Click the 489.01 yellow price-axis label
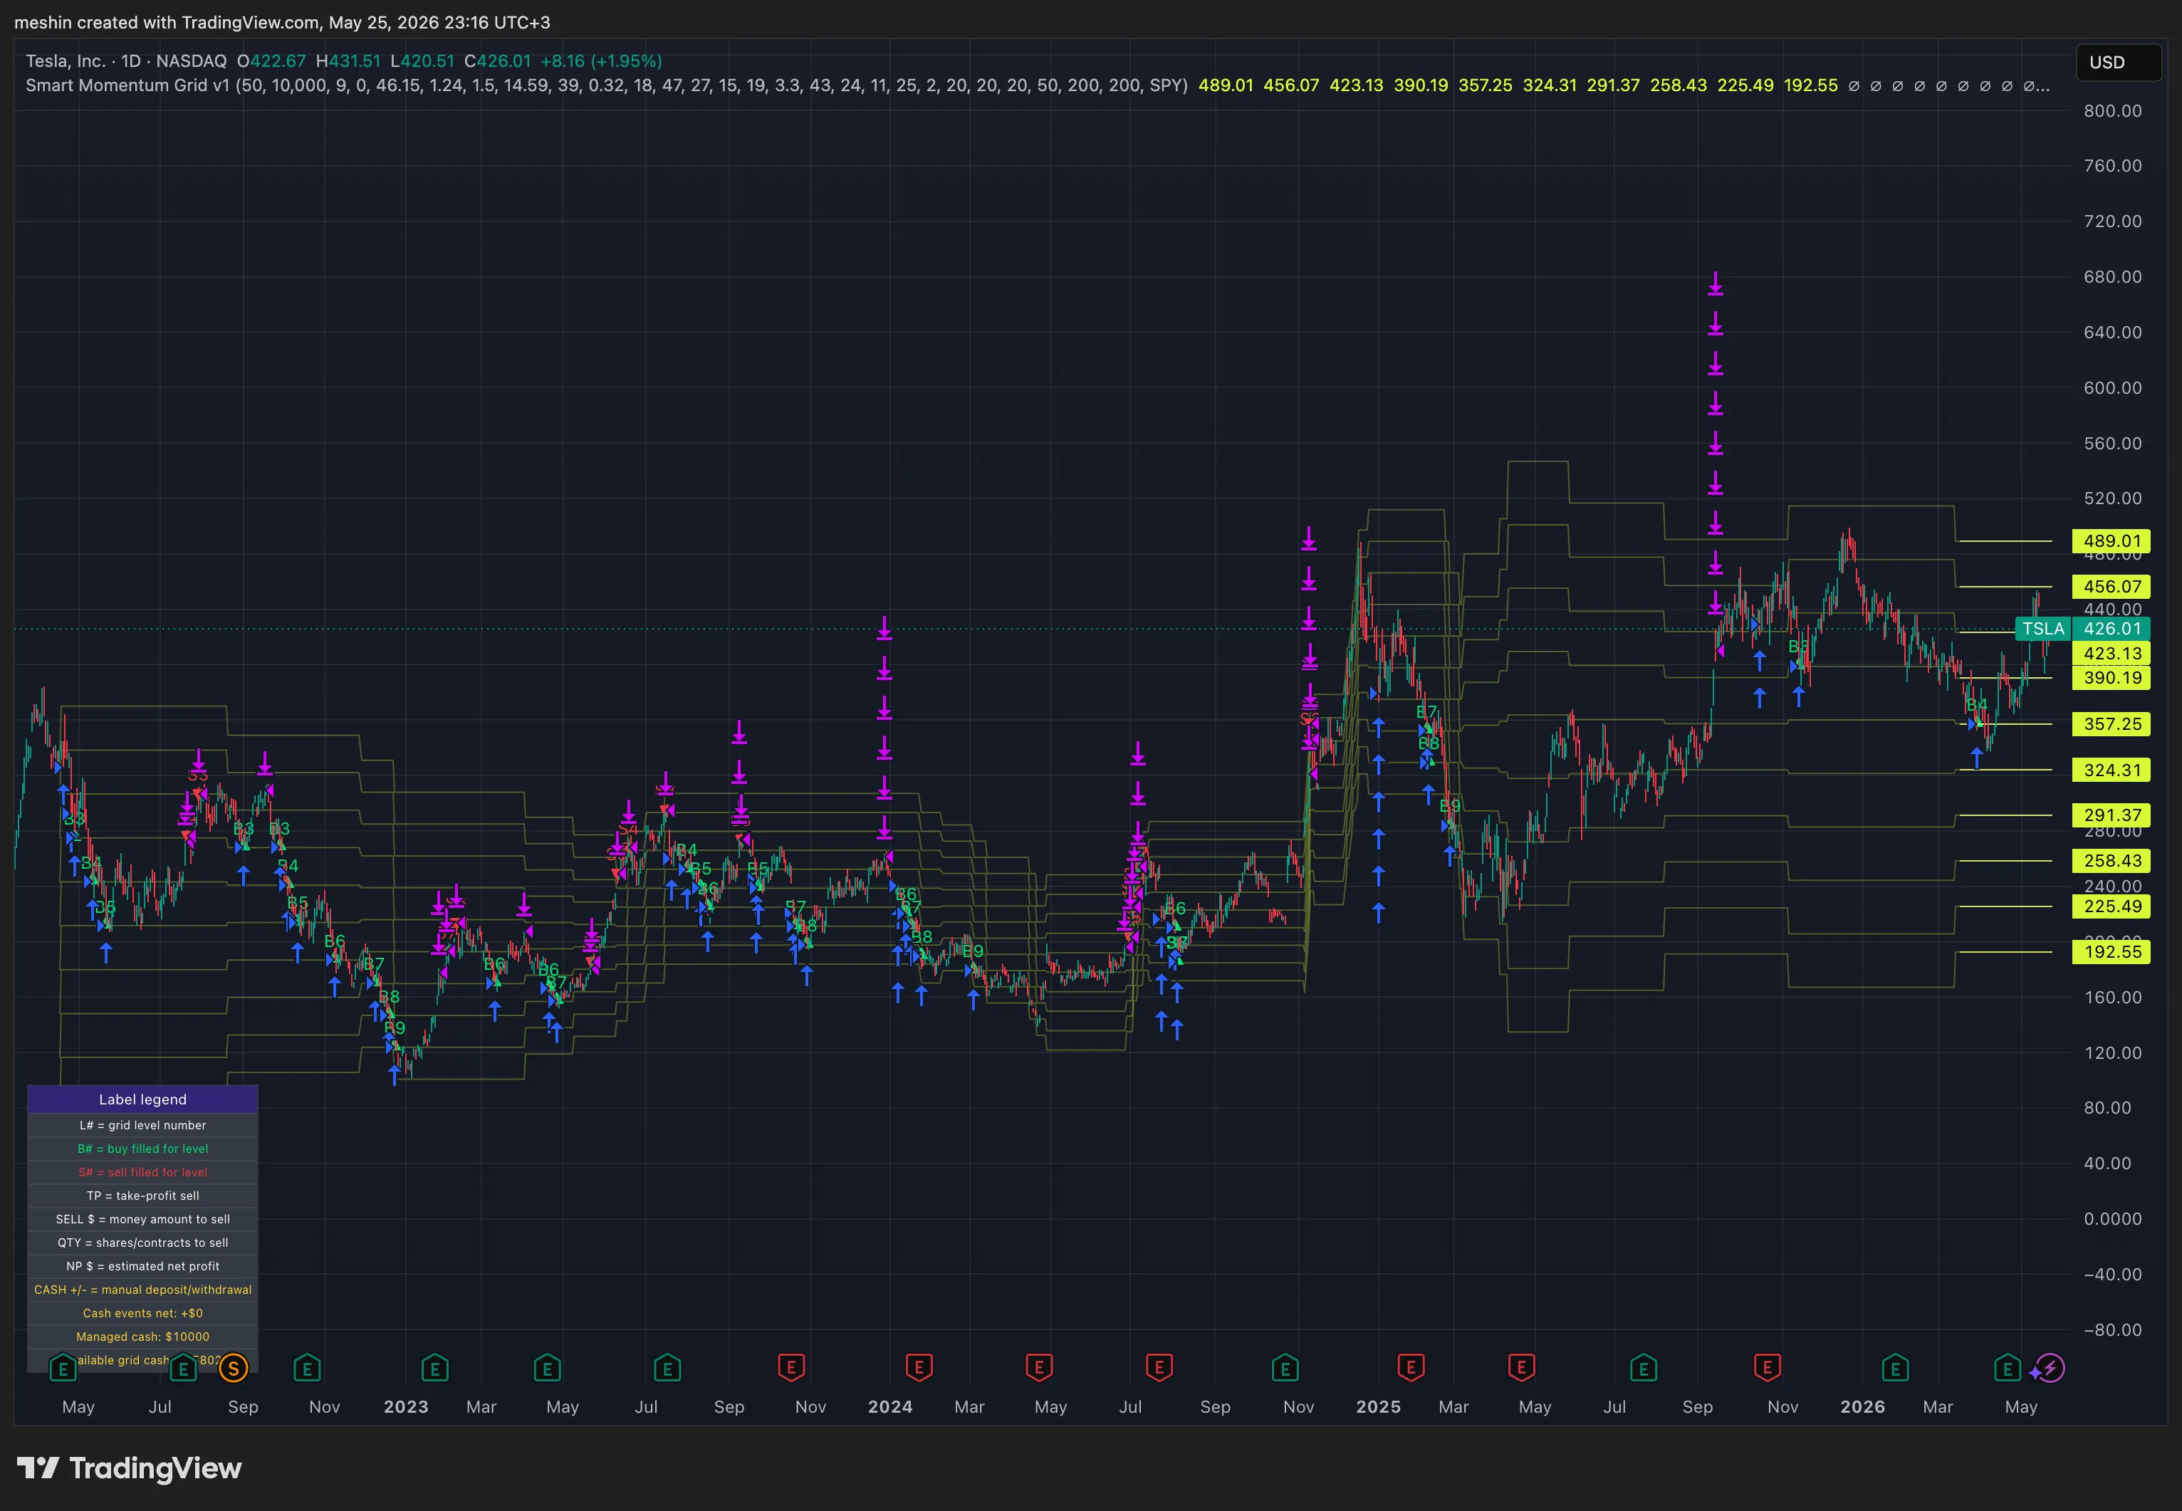Screen dimensions: 2182x1511 tap(2112, 542)
